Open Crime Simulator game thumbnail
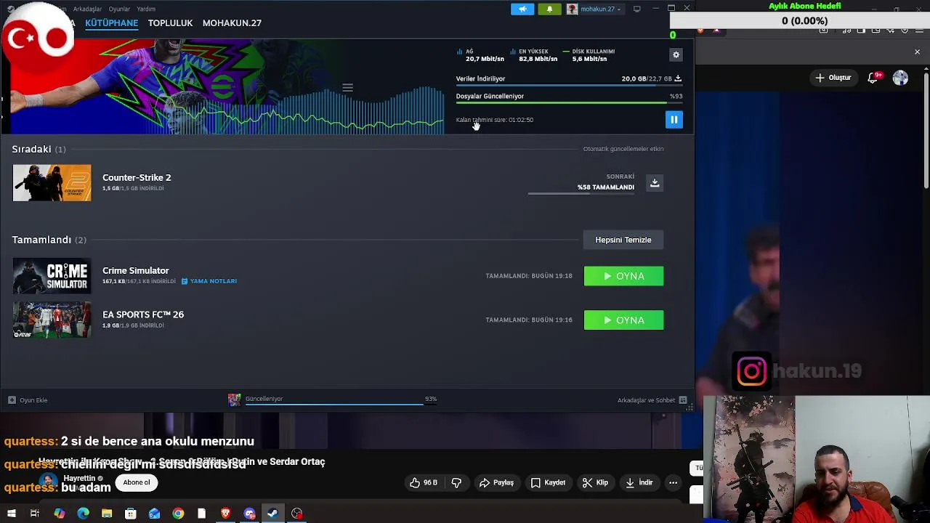The width and height of the screenshot is (930, 523). (52, 276)
